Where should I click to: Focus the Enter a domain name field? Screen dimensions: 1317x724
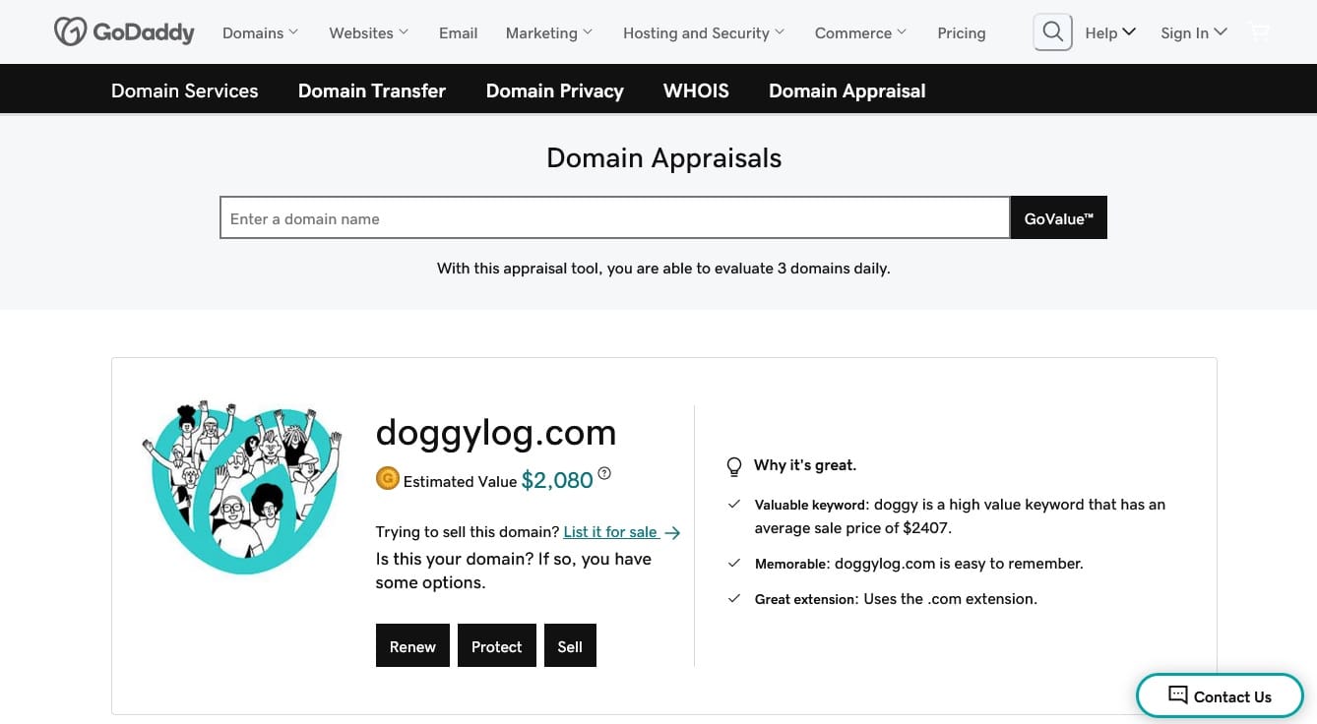(x=615, y=217)
